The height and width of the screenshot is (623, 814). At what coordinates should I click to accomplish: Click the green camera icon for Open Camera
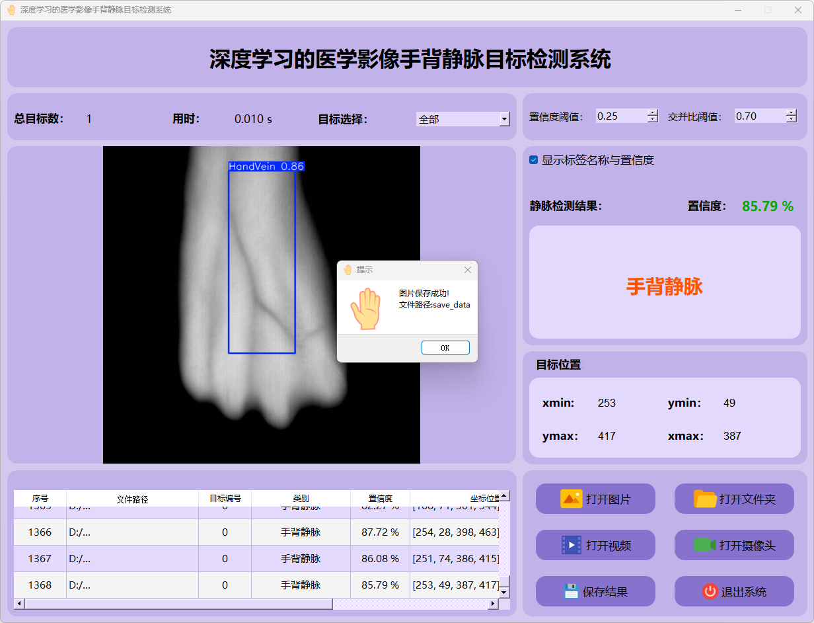coord(704,545)
